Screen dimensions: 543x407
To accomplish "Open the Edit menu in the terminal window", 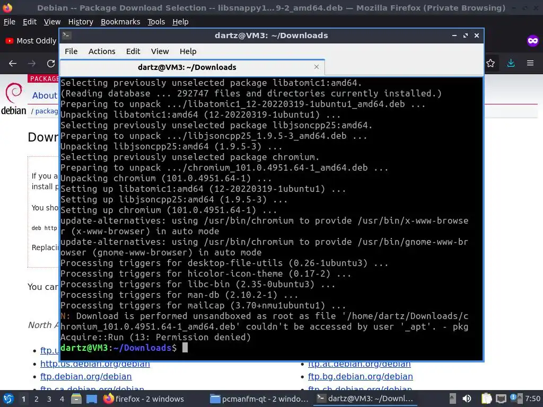I will 133,51.
